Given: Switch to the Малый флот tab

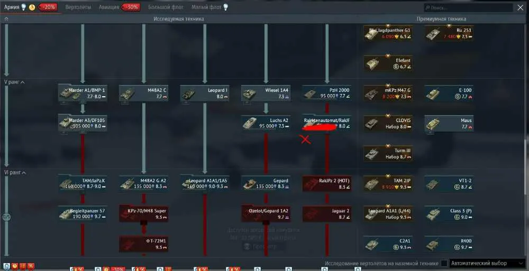Looking at the screenshot, I should point(206,7).
